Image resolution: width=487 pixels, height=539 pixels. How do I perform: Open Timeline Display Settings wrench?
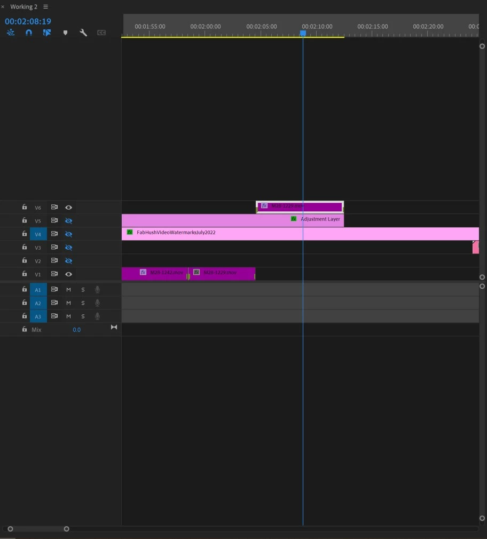[83, 33]
